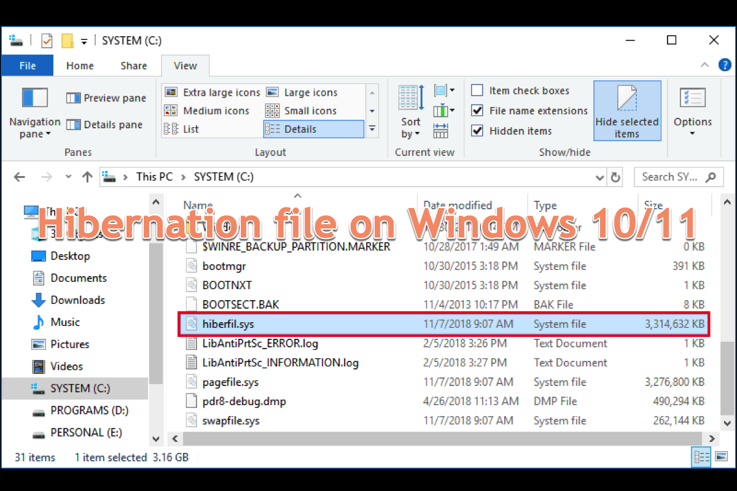Viewport: 737px width, 491px height.
Task: Expand the layout gallery more arrow
Action: pyautogui.click(x=372, y=129)
